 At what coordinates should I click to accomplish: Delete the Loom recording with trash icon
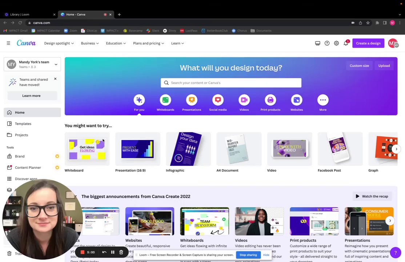[x=121, y=252]
